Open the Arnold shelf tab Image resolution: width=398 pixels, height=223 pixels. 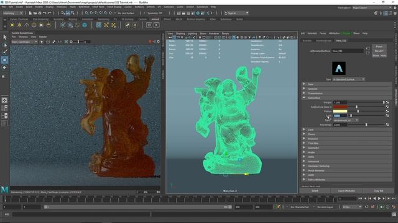click(x=155, y=19)
